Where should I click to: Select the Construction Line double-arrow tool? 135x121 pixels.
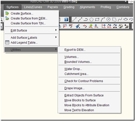pos(80,19)
